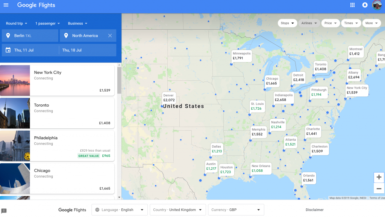
Task: Click the results list scrollbar
Action: click(119, 80)
